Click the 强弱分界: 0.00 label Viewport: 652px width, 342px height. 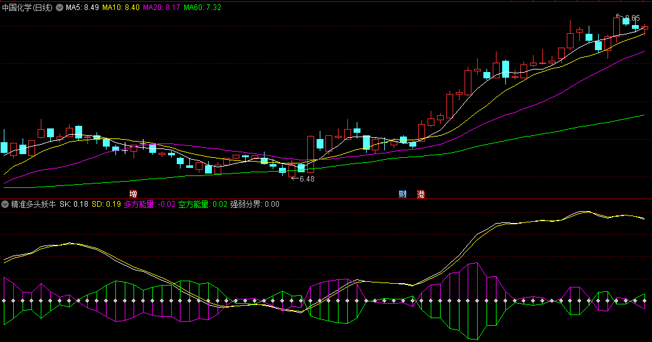pos(255,204)
